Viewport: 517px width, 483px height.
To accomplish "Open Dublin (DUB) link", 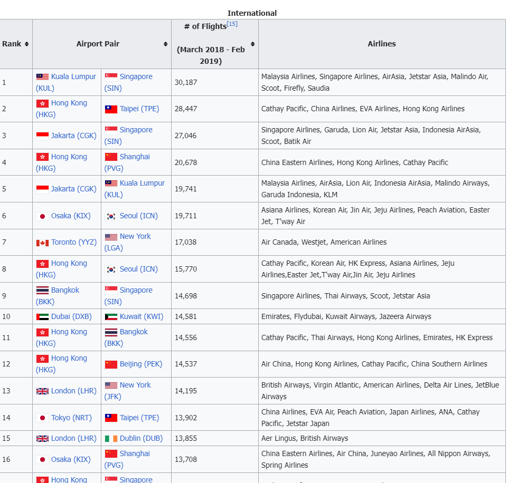I will [141, 438].
